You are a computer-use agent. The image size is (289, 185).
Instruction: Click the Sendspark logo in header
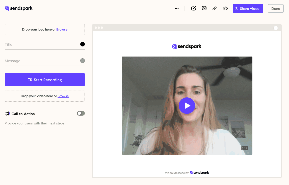point(19,8)
